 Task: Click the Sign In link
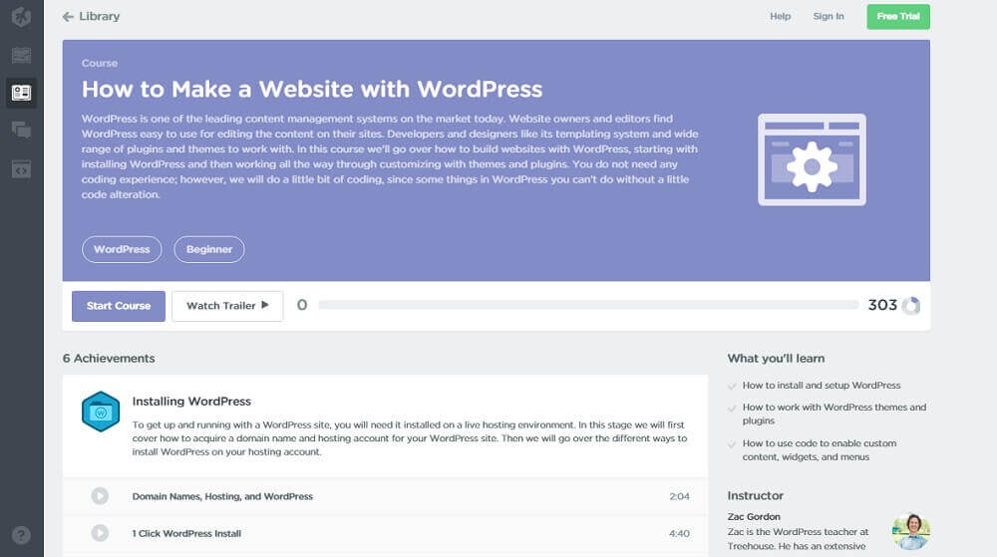[829, 17]
